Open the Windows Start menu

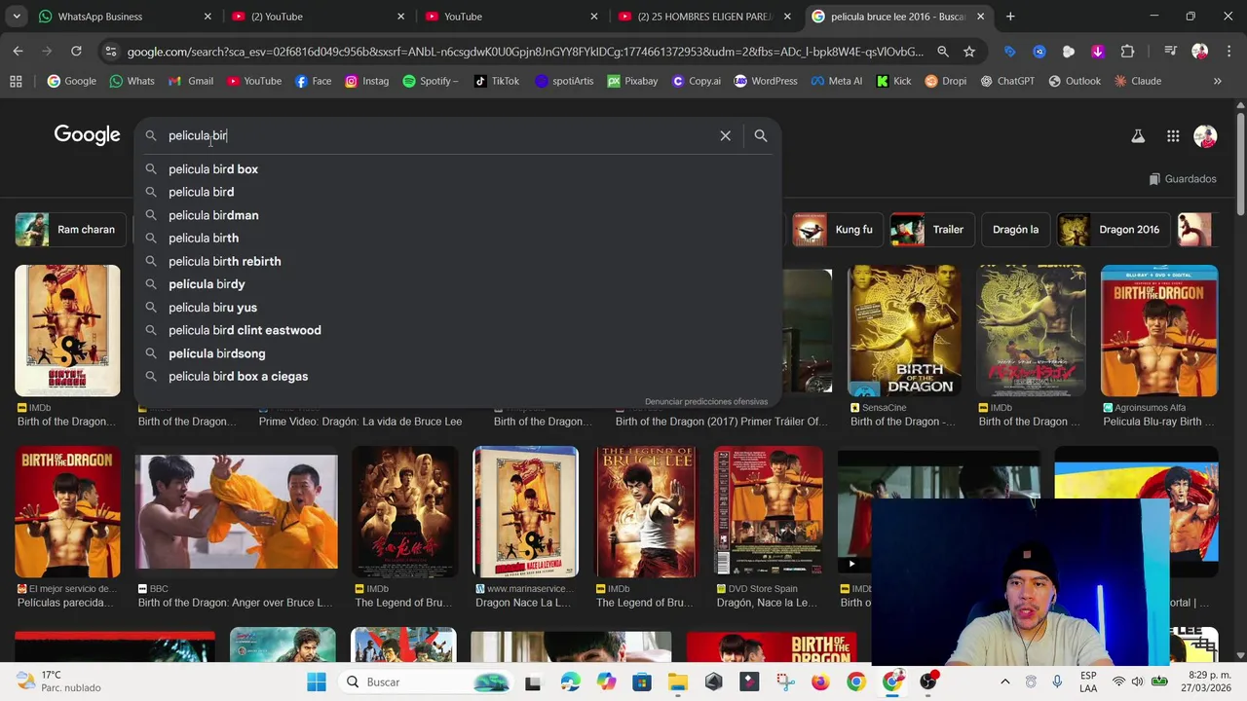(317, 683)
